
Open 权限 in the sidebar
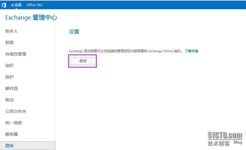coord(9,42)
